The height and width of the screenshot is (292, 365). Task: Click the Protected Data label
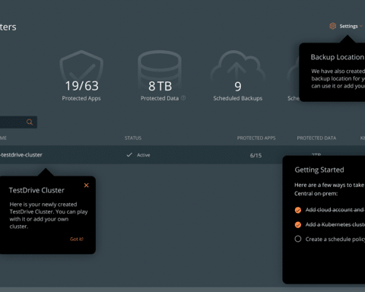point(160,98)
